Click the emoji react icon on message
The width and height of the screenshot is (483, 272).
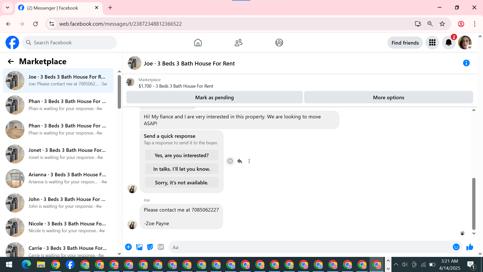pyautogui.click(x=230, y=161)
